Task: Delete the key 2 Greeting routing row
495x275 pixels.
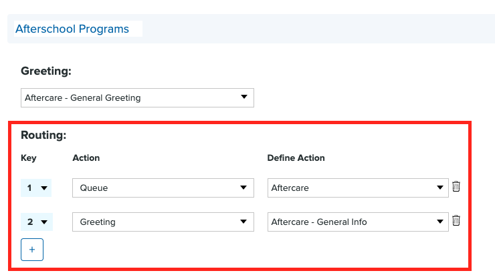Action: point(456,221)
